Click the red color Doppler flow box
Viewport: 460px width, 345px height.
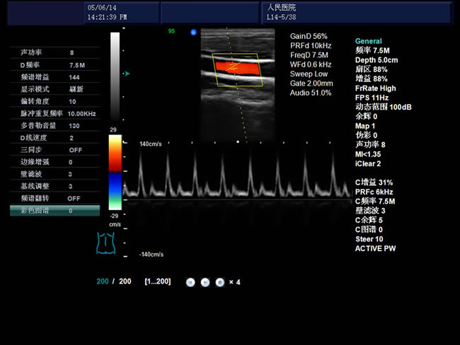(x=236, y=68)
